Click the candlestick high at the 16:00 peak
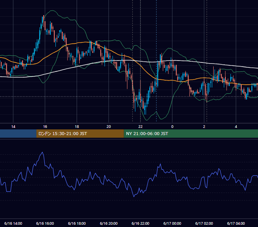258x227 pixels. 44,16
